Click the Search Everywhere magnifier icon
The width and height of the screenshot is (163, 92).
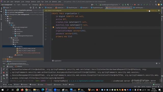(156, 5)
